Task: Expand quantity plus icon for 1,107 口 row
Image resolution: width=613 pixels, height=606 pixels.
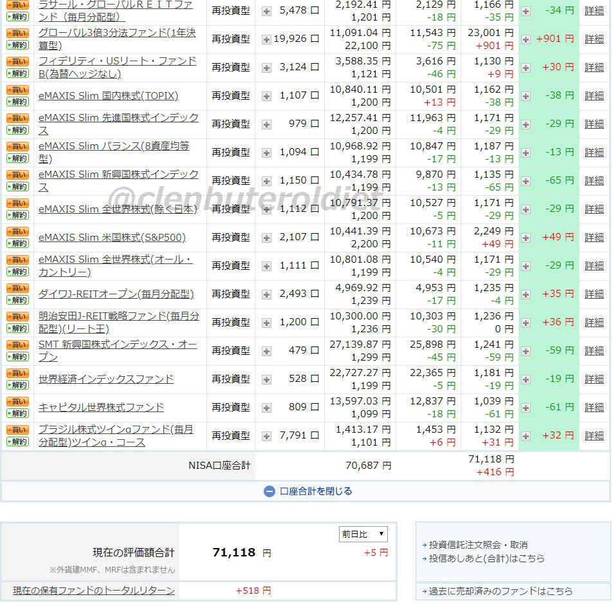Action: [x=267, y=97]
